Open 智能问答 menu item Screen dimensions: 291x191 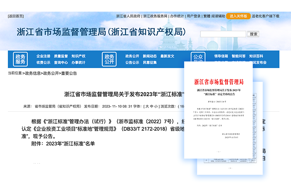click(x=239, y=56)
